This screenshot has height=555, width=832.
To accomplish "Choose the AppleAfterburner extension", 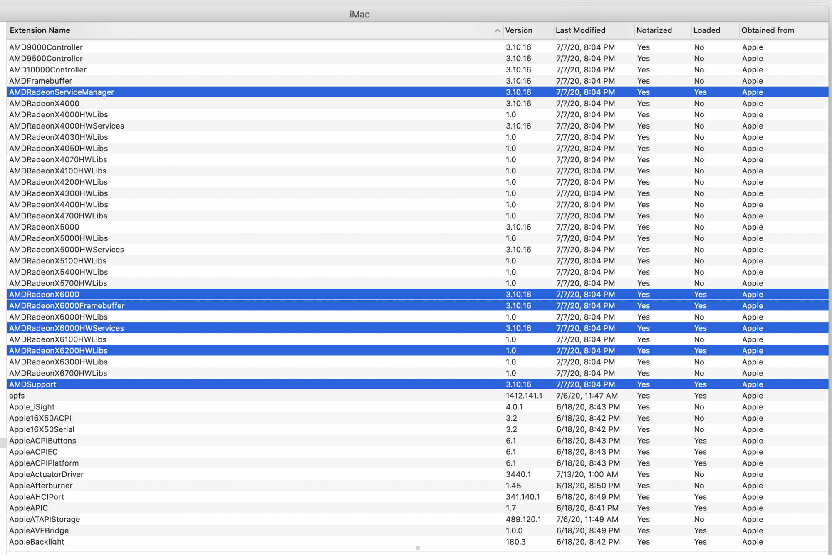I will tap(41, 486).
